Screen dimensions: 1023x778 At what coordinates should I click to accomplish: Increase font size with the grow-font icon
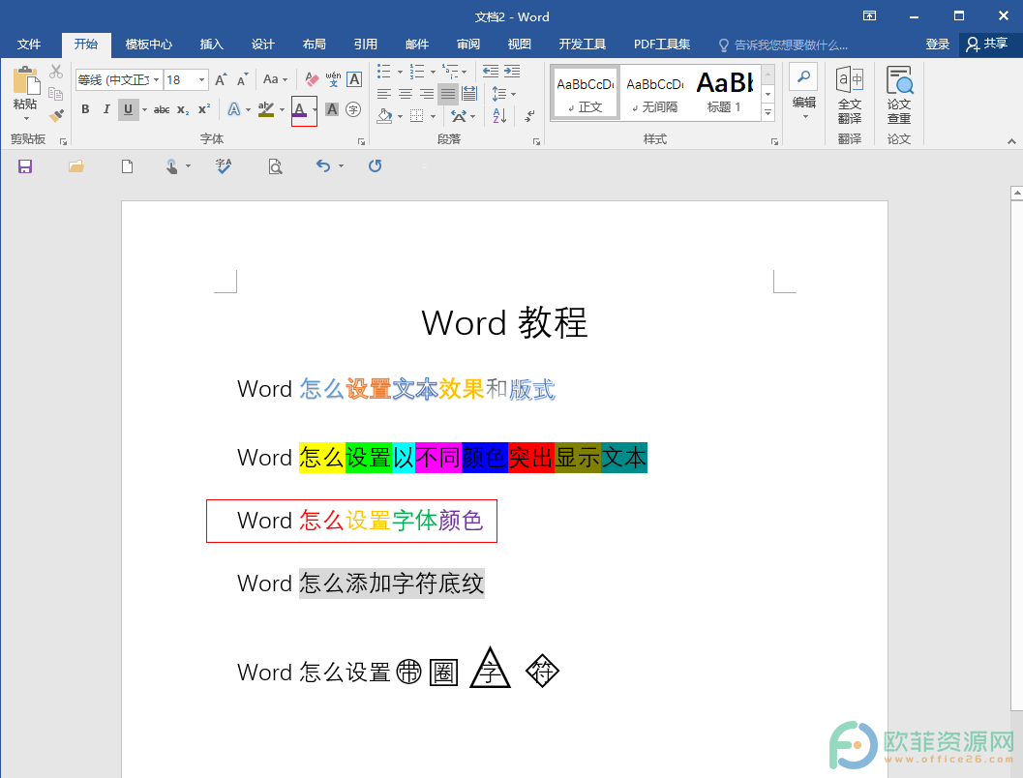tap(221, 79)
